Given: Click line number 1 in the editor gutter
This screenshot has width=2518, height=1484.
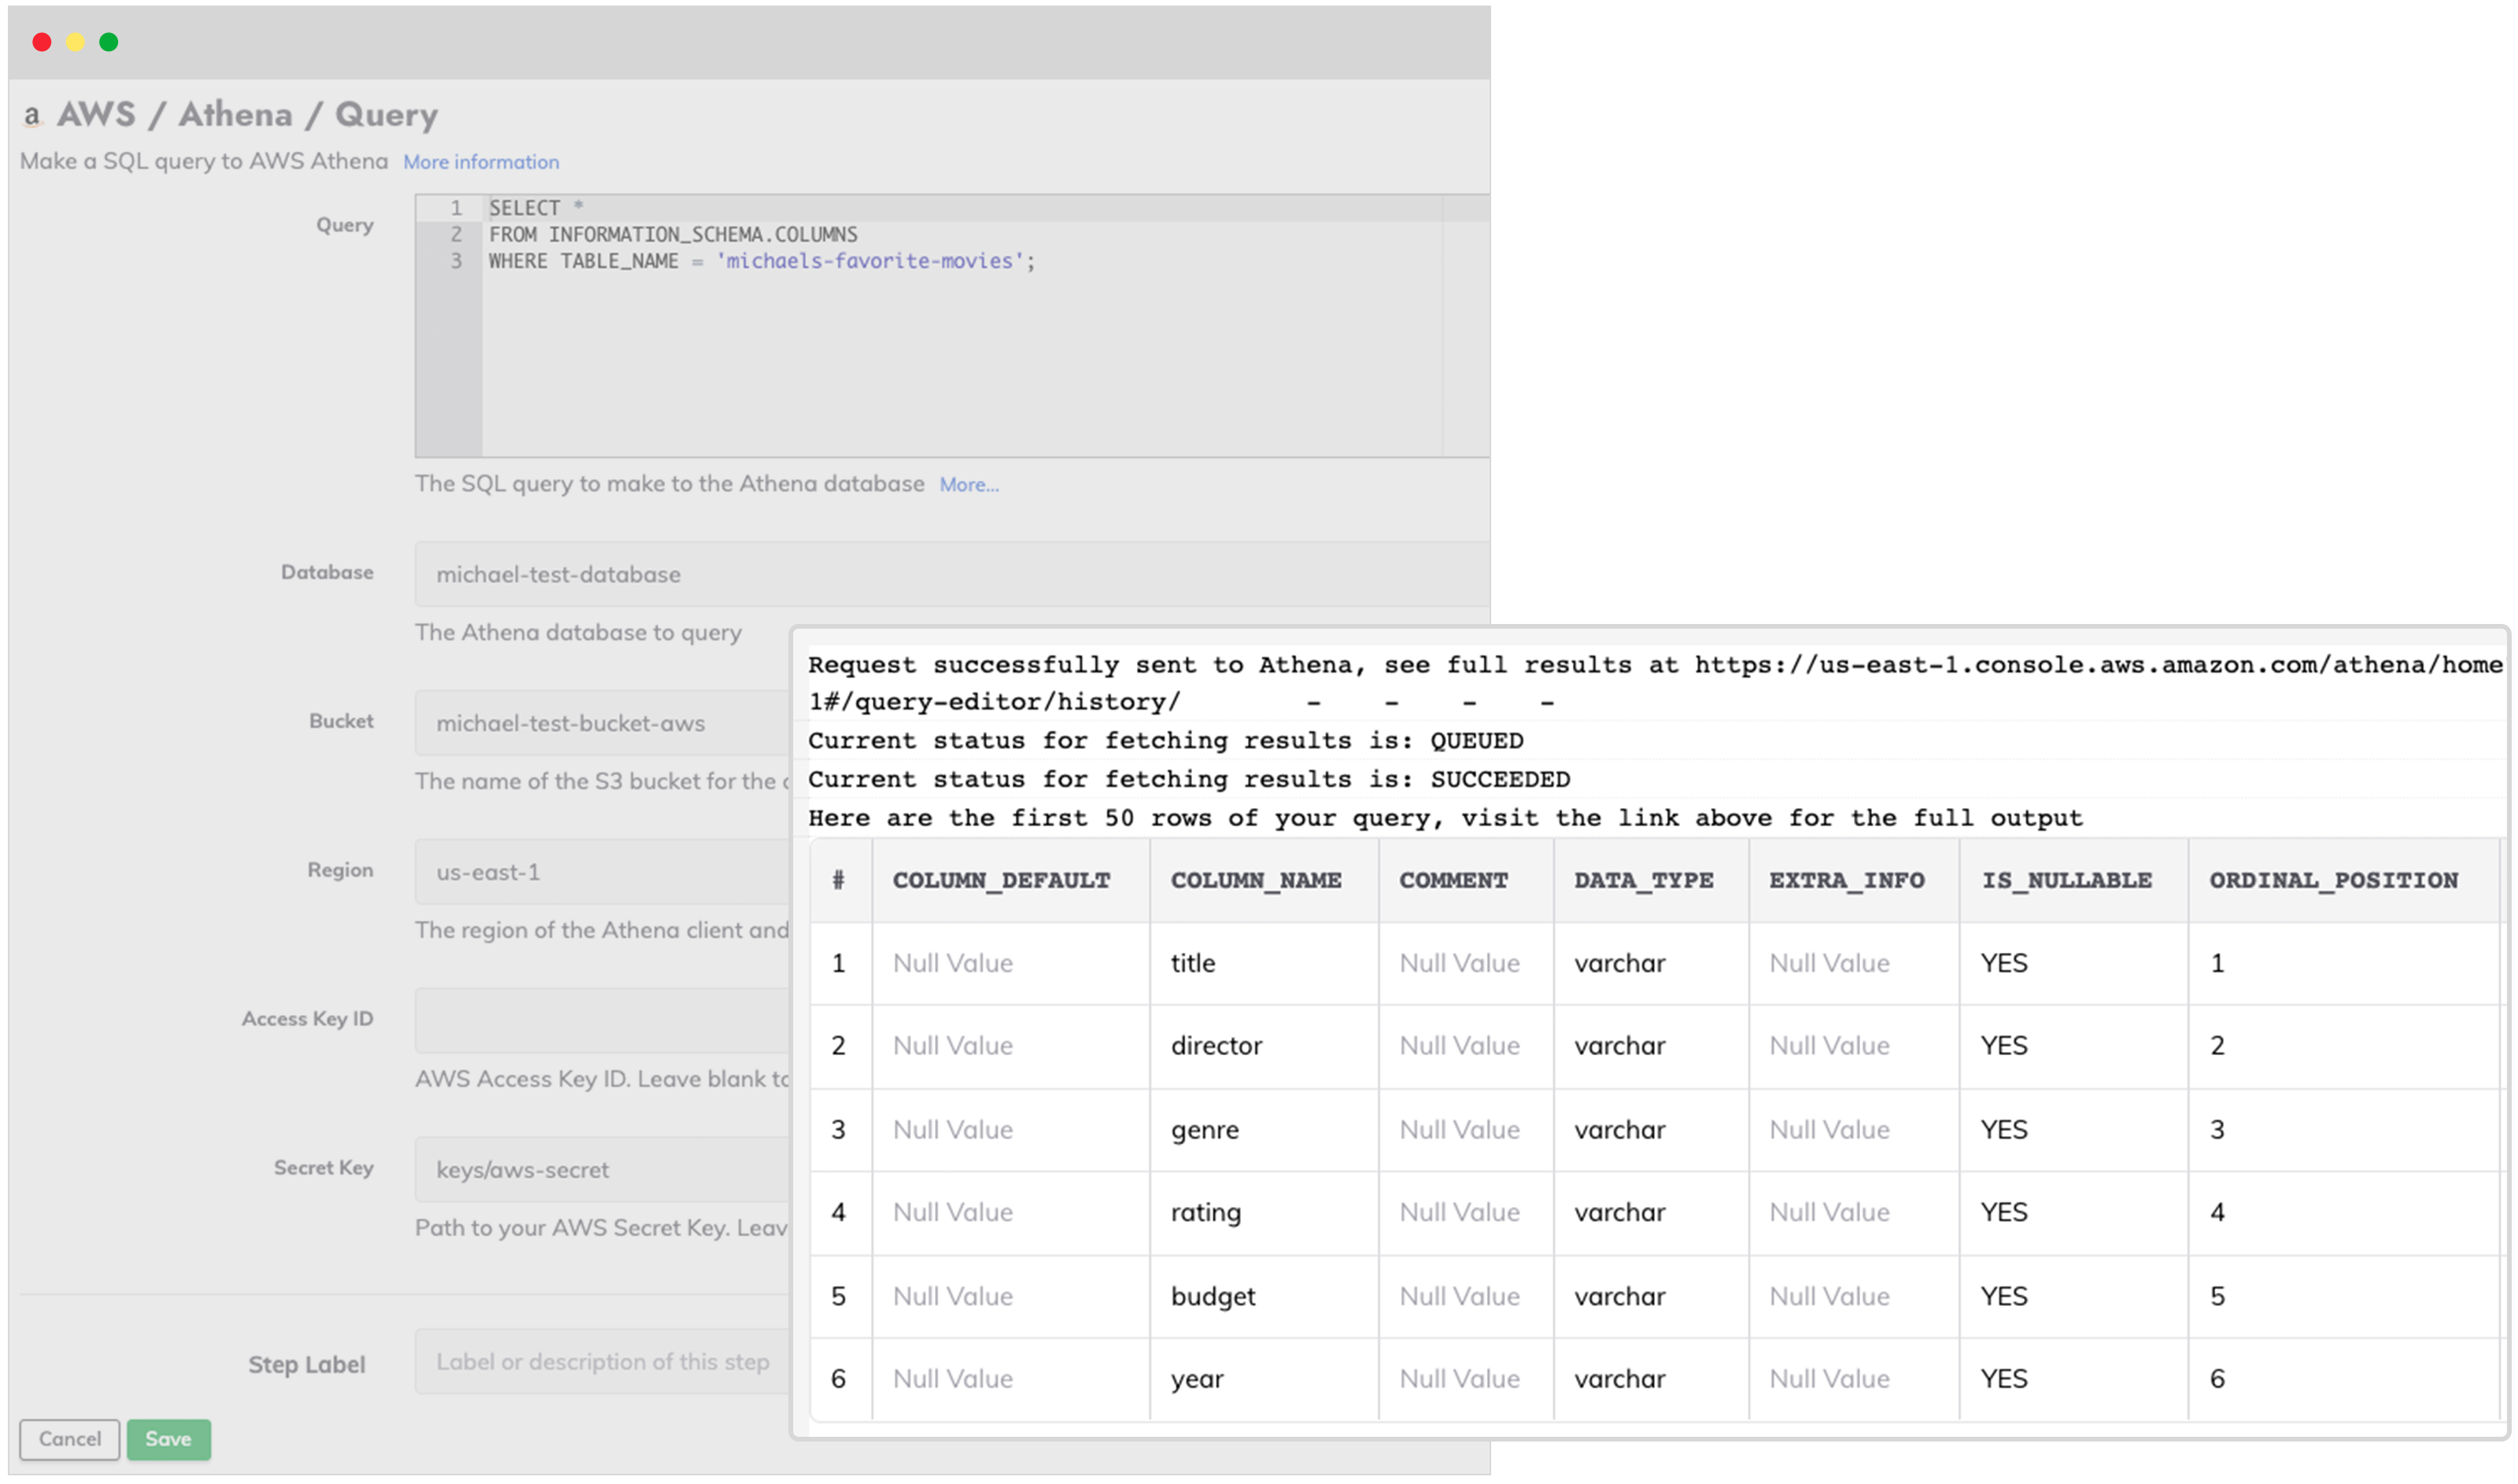Looking at the screenshot, I should [x=456, y=208].
